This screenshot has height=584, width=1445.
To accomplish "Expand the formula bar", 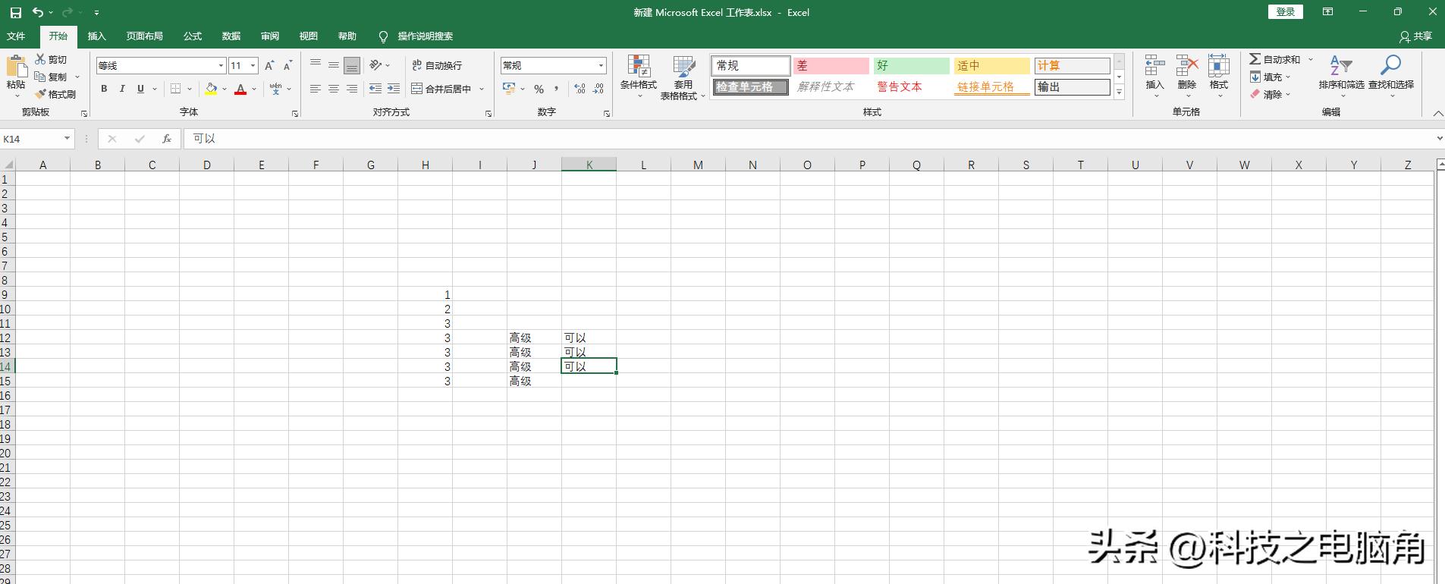I will pos(1439,139).
